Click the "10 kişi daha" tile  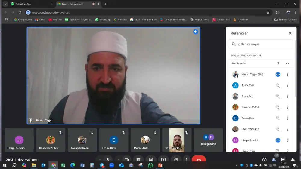208,140
